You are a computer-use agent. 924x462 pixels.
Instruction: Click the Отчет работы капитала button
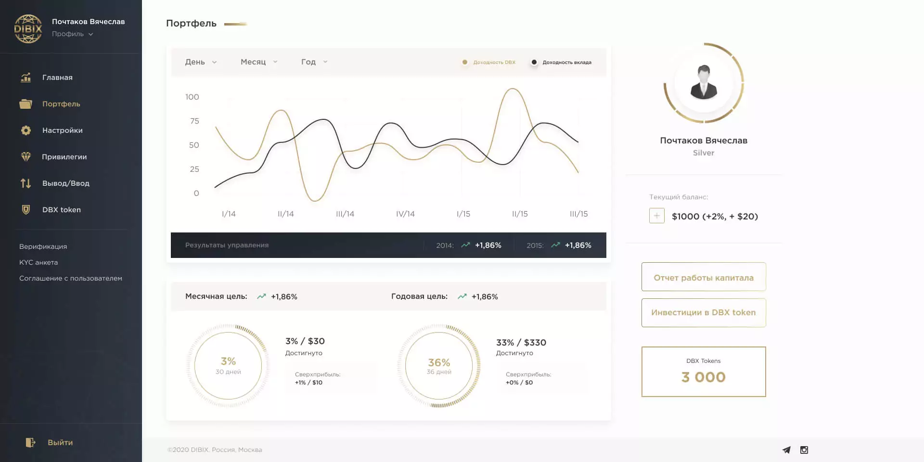(x=704, y=277)
